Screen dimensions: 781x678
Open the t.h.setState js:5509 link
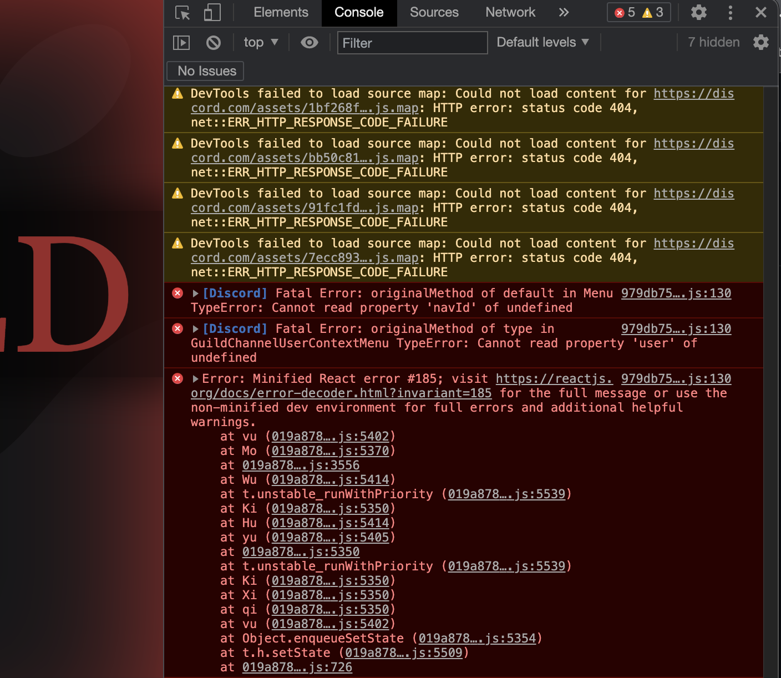(404, 653)
